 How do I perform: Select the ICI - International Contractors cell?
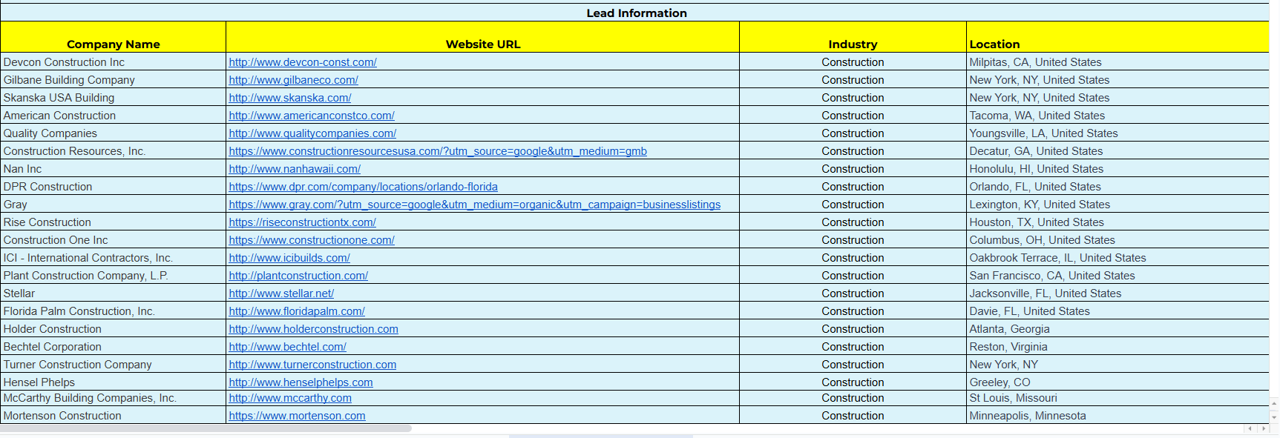click(113, 258)
